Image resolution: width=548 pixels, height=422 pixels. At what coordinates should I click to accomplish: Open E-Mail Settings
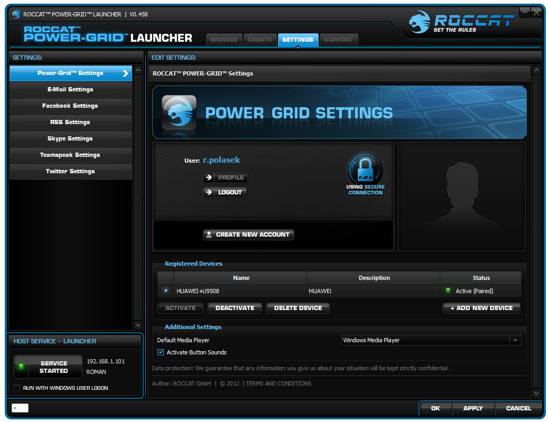(x=71, y=89)
